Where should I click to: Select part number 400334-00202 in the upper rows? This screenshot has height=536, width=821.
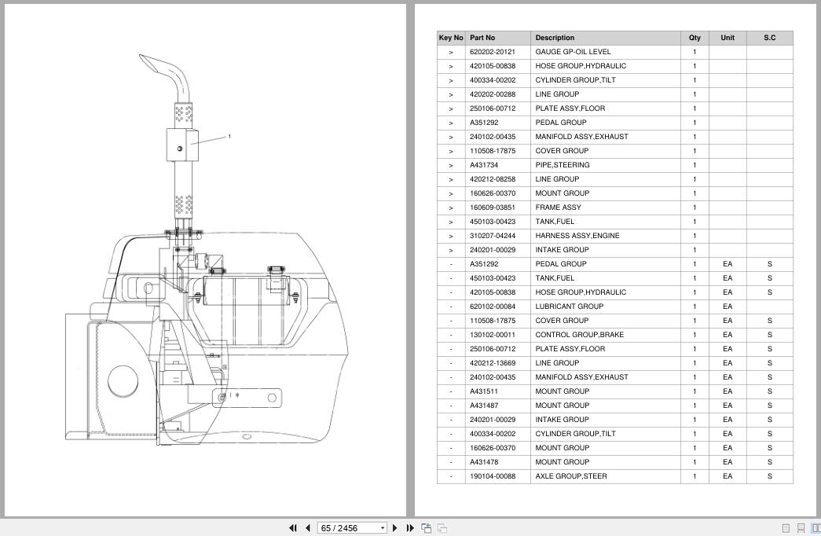(x=492, y=80)
